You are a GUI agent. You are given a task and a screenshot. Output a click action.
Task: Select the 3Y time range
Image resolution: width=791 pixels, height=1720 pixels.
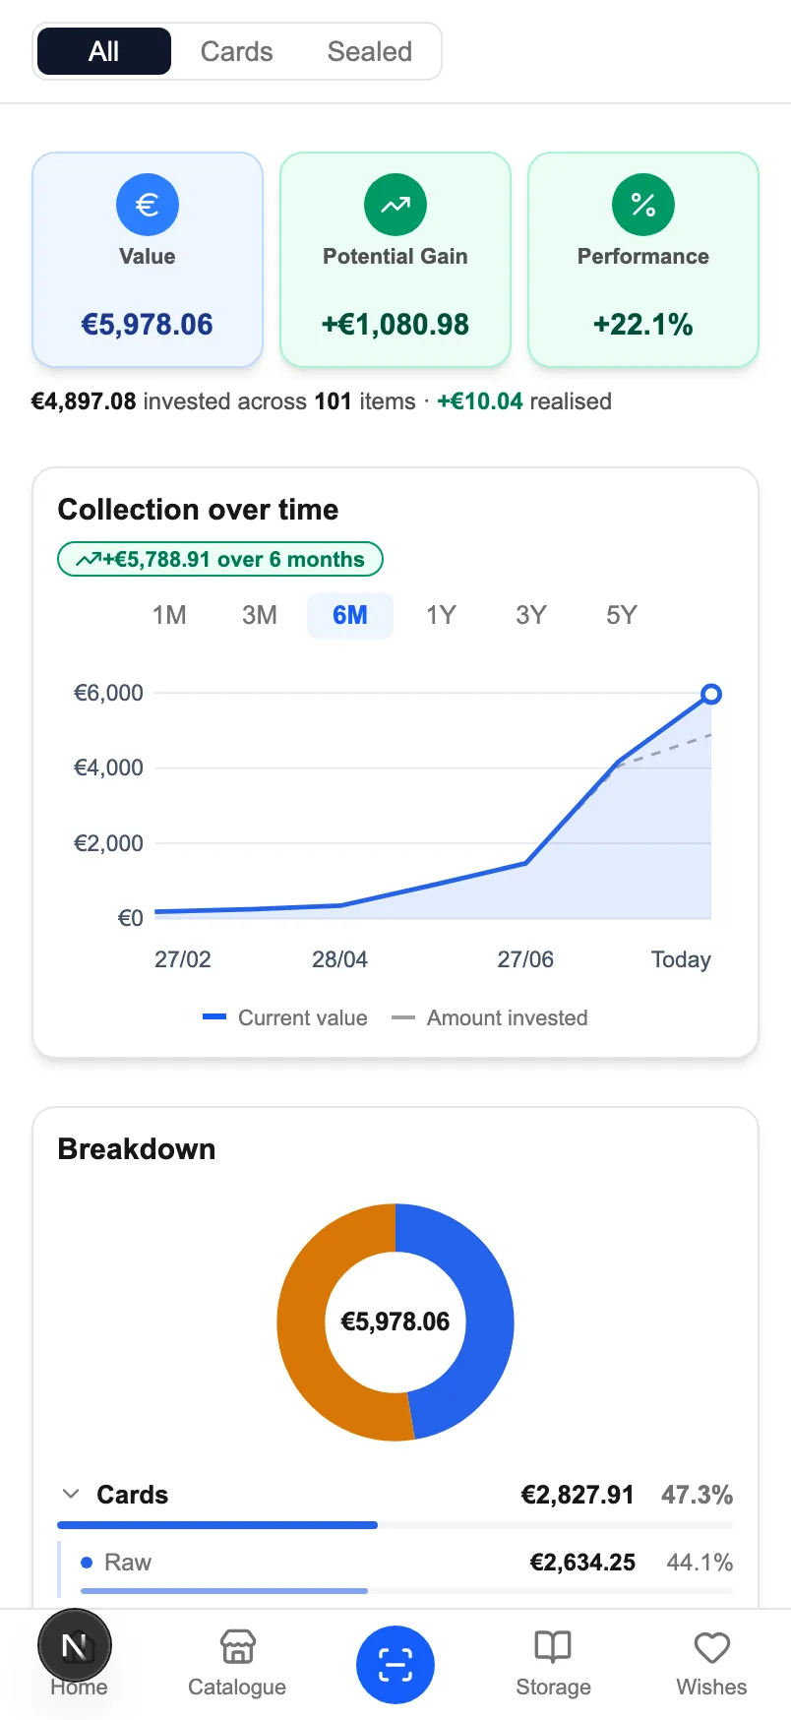point(531,615)
